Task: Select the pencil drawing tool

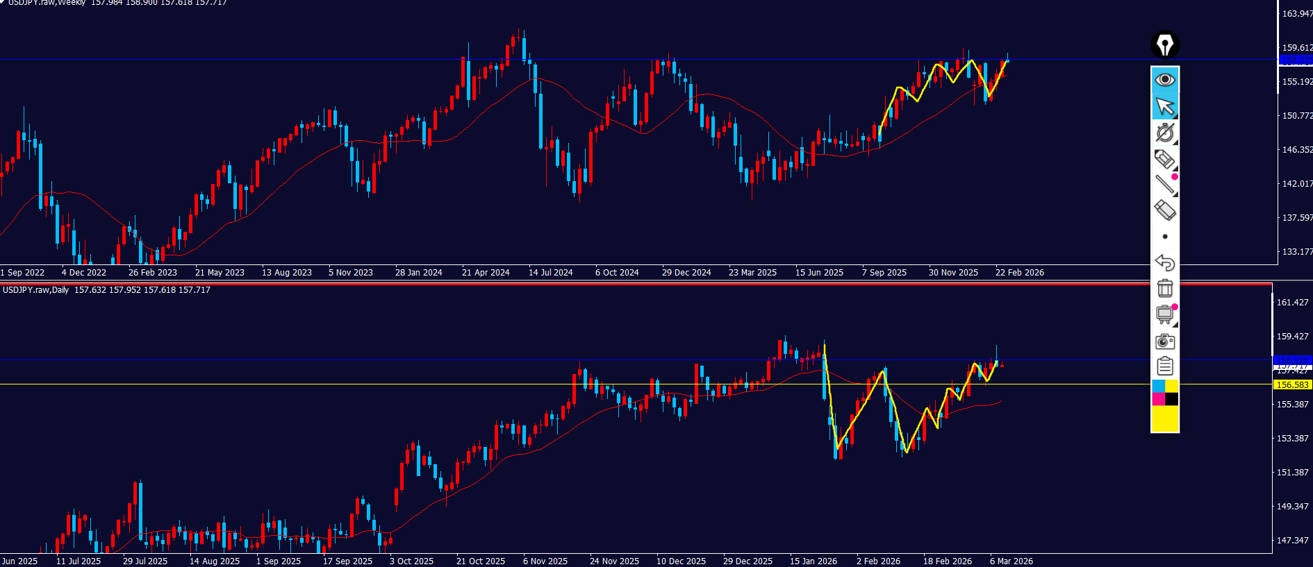Action: (x=1164, y=159)
